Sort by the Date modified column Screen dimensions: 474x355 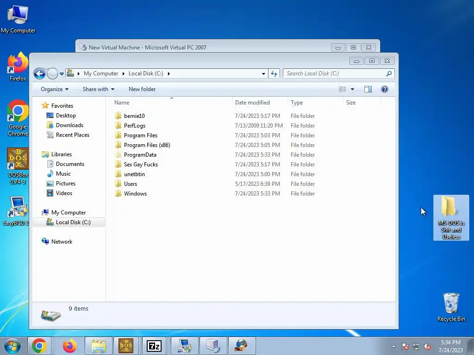point(260,102)
